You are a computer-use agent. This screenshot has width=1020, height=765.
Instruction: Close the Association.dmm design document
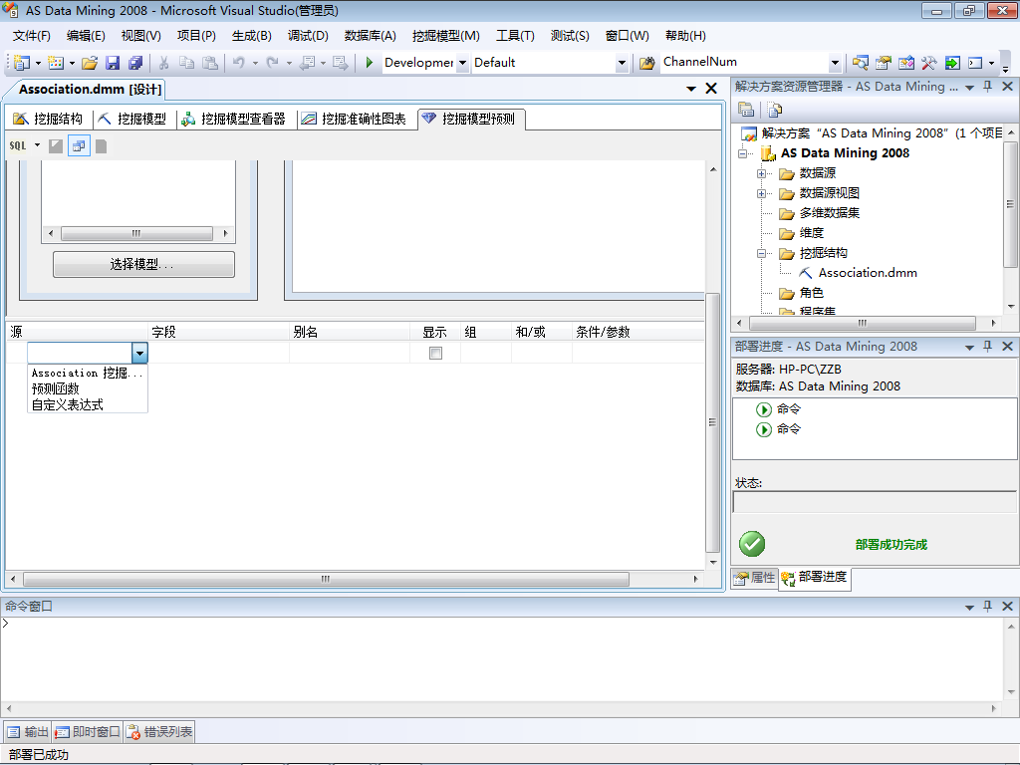(x=711, y=89)
